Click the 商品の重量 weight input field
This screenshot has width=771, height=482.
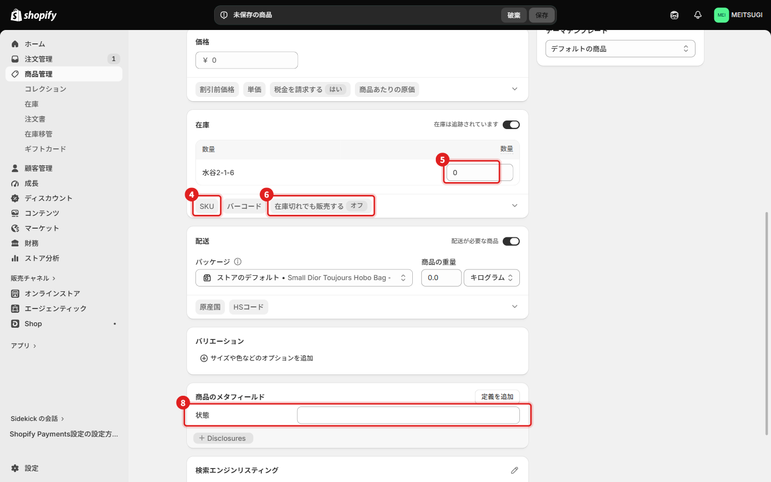coord(441,278)
